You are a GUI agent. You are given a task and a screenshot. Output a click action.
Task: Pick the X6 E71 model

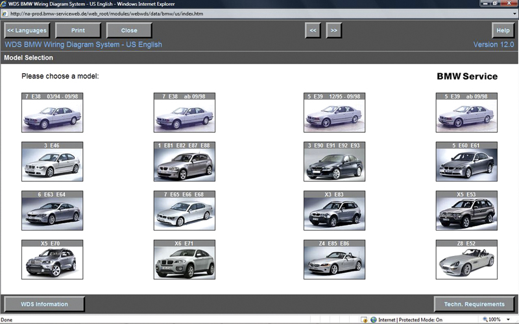(184, 260)
